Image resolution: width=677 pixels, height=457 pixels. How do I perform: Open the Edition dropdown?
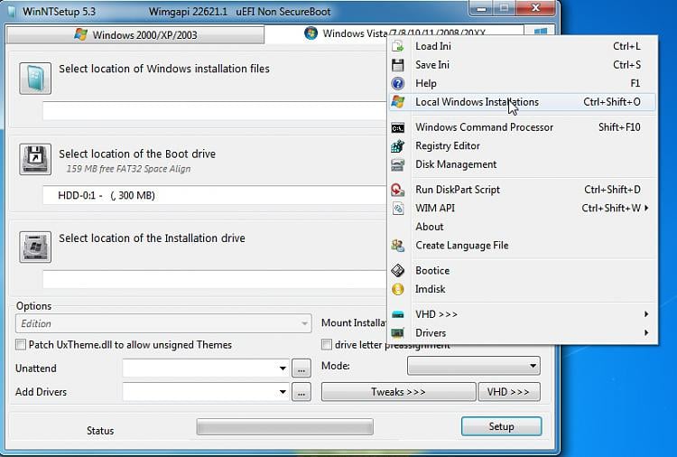pyautogui.click(x=163, y=323)
